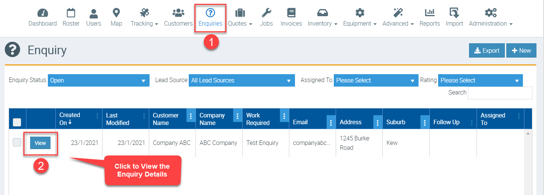Open the Dashboard gauge icon
The image size is (544, 195).
[43, 13]
